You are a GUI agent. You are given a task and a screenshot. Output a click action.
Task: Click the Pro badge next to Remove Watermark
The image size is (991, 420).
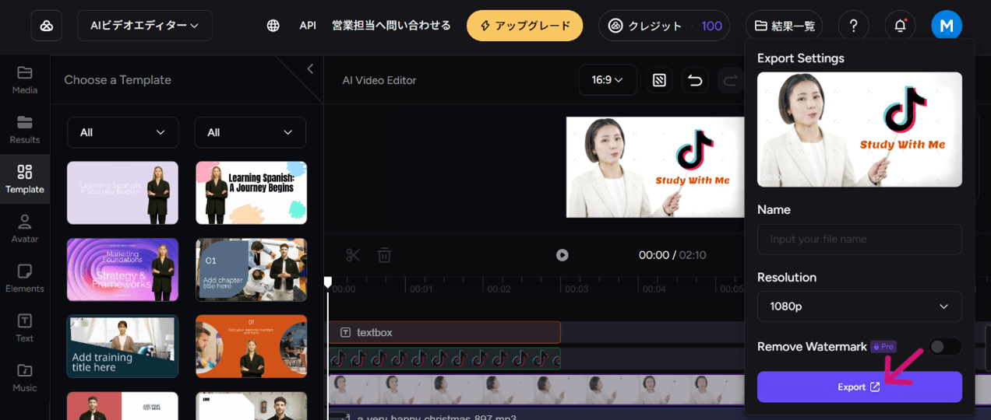[883, 347]
